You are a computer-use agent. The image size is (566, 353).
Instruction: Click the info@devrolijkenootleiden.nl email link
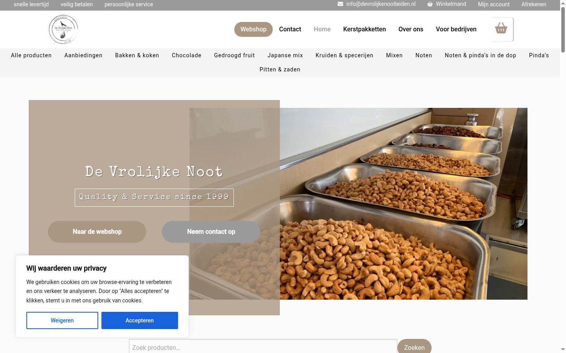click(x=381, y=4)
